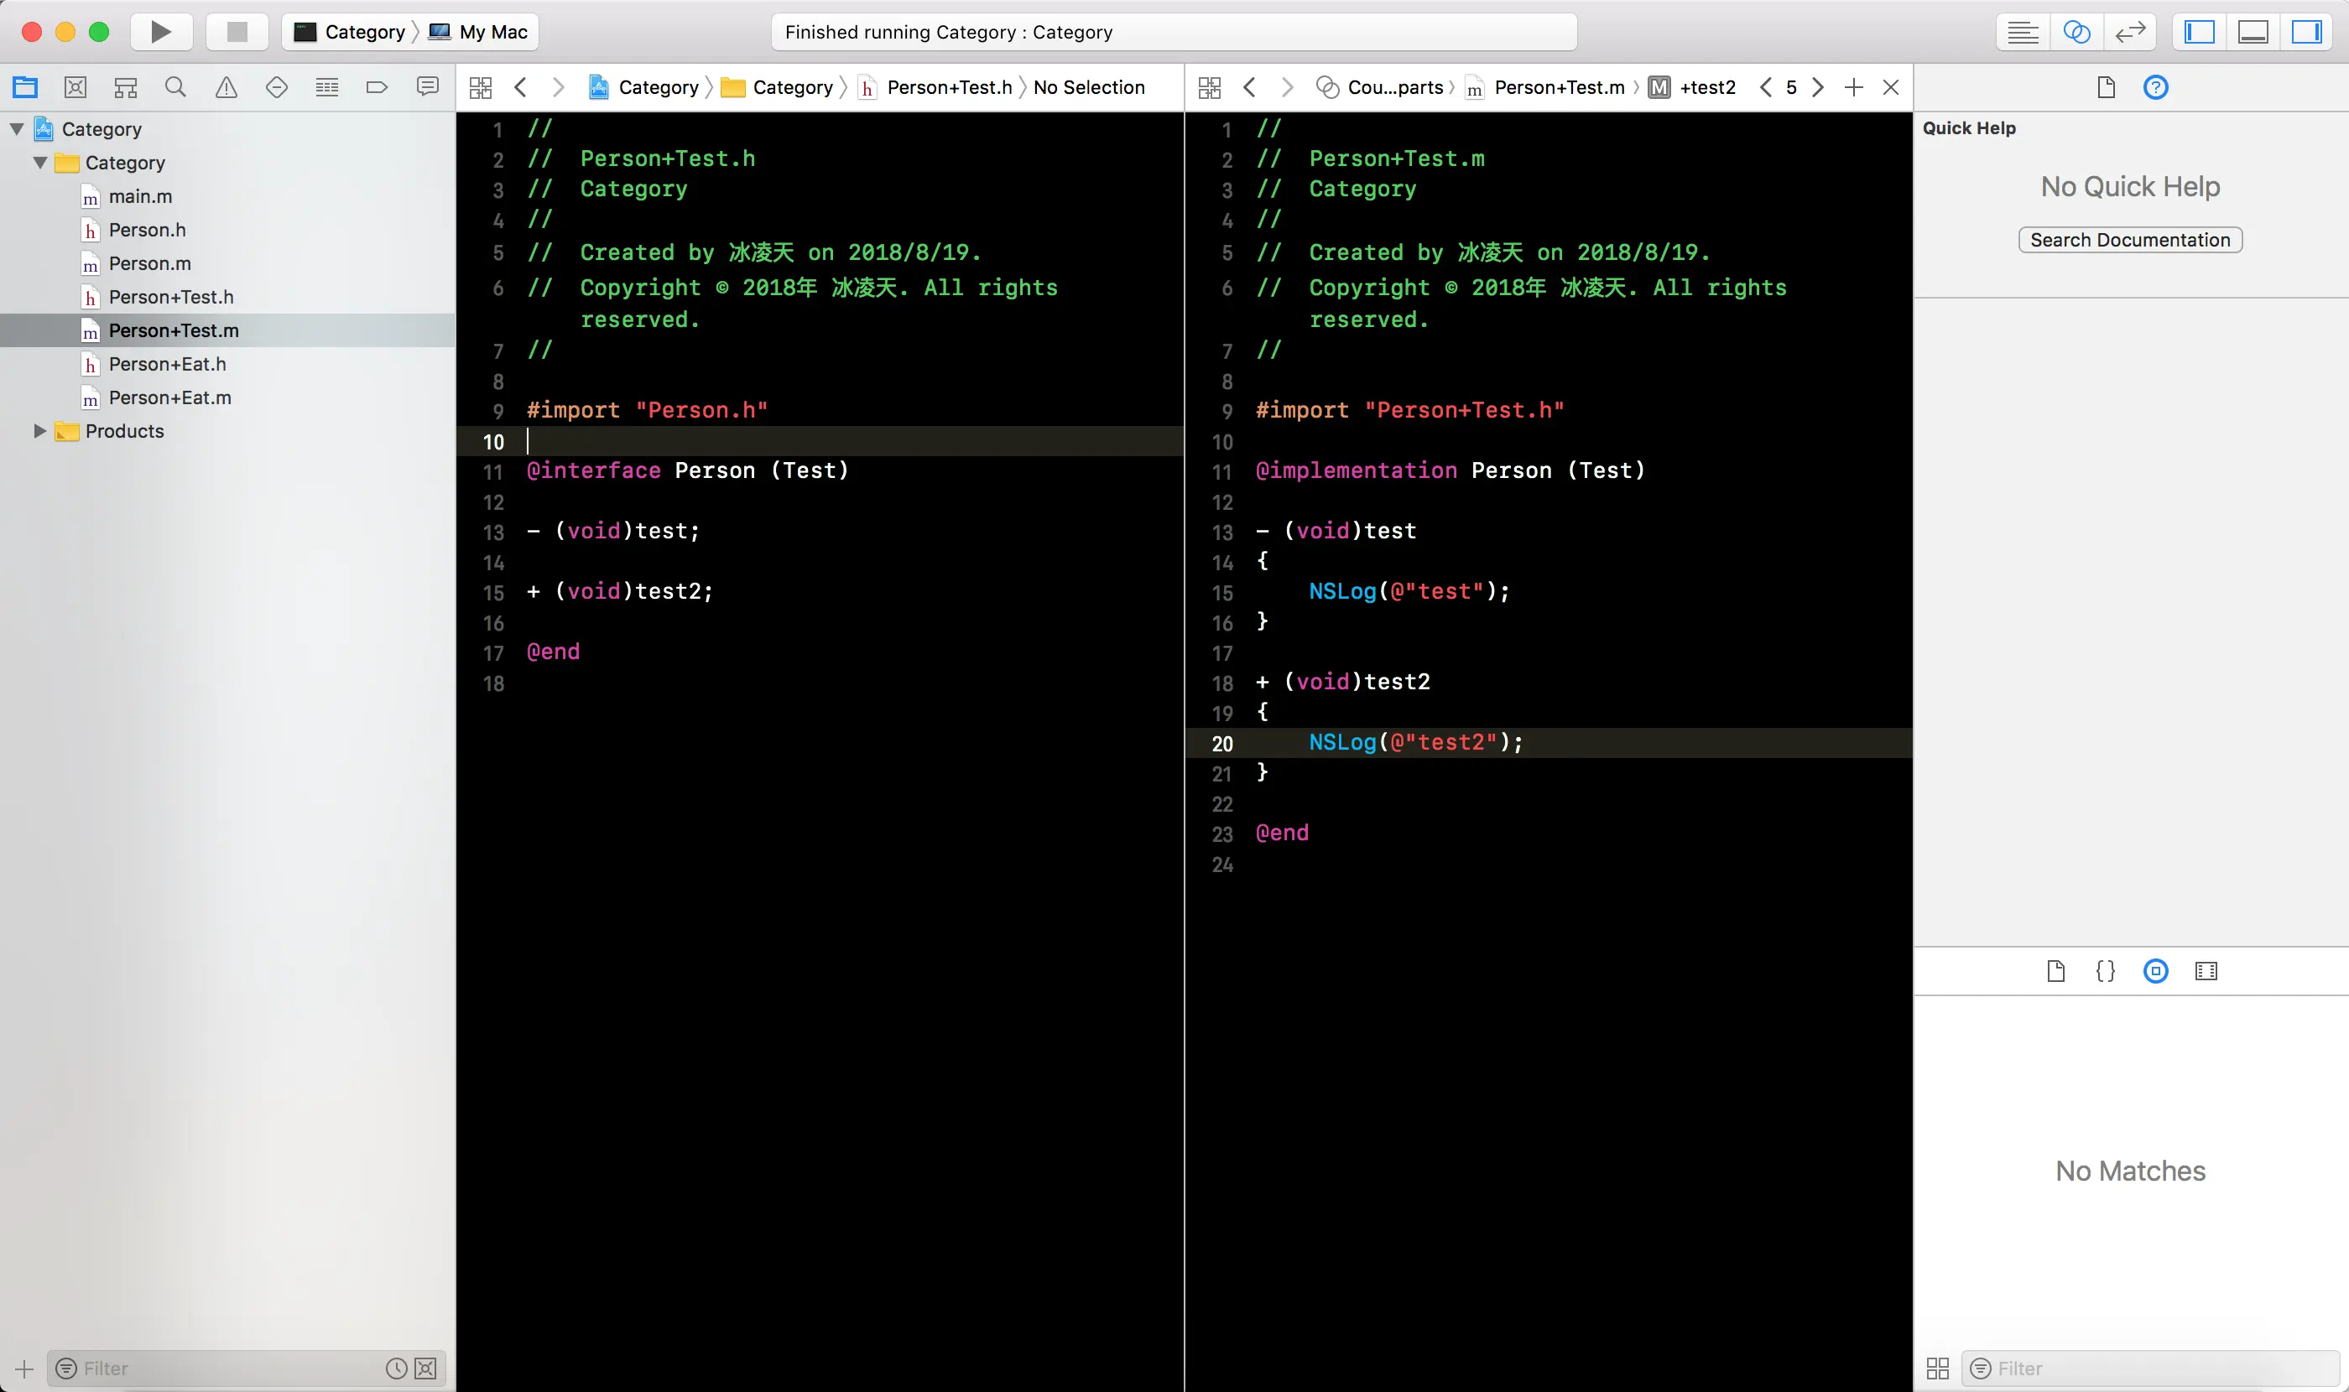2349x1392 pixels.
Task: Open the Breakpoint navigator
Action: pyautogui.click(x=377, y=87)
